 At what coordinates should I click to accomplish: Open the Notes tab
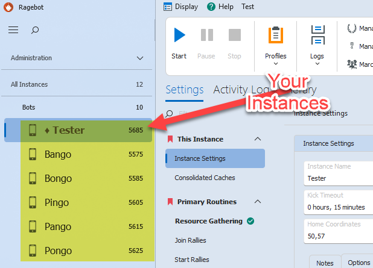(325, 263)
